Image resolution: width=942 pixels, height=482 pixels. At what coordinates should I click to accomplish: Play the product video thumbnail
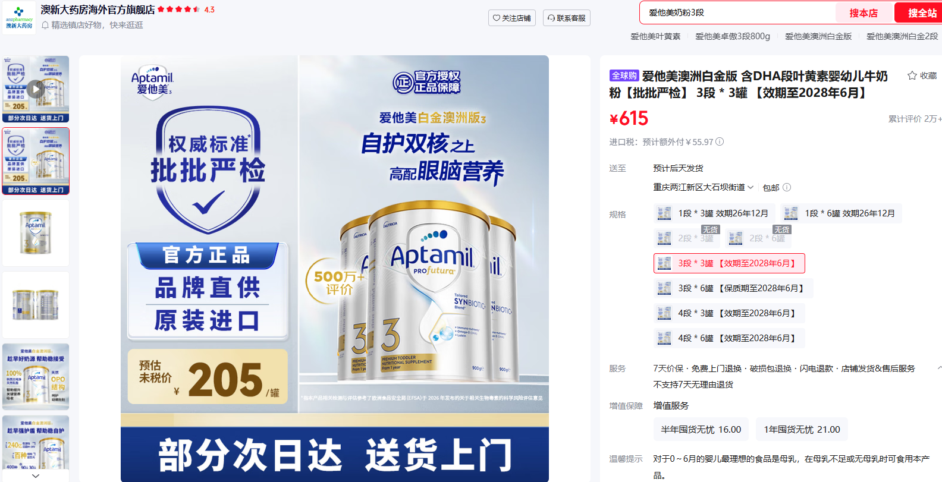click(36, 89)
